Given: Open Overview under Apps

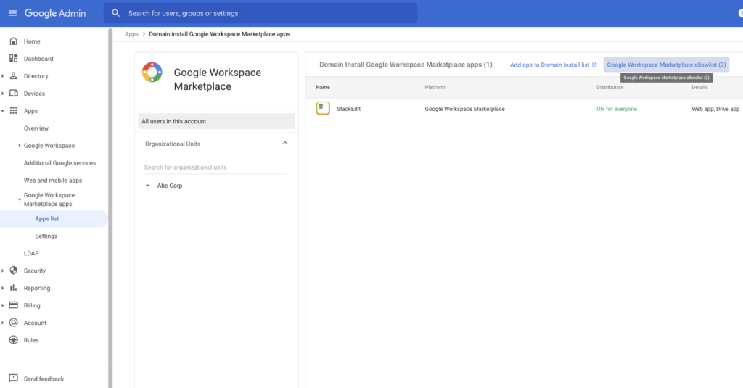Looking at the screenshot, I should [x=36, y=128].
